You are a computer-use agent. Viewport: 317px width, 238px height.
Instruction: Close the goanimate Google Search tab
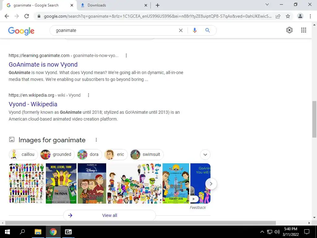[x=72, y=5]
